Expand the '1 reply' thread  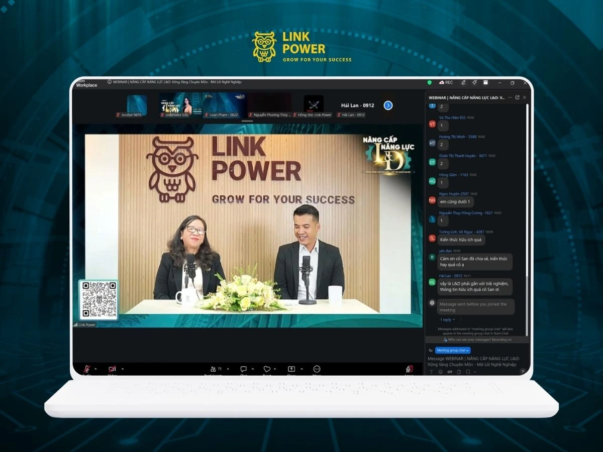pos(447,319)
